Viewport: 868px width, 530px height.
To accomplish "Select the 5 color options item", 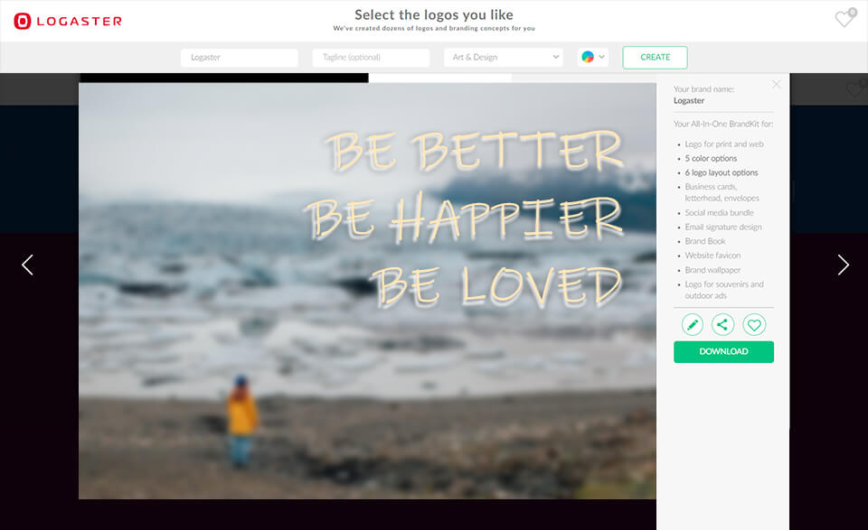I will tap(711, 158).
